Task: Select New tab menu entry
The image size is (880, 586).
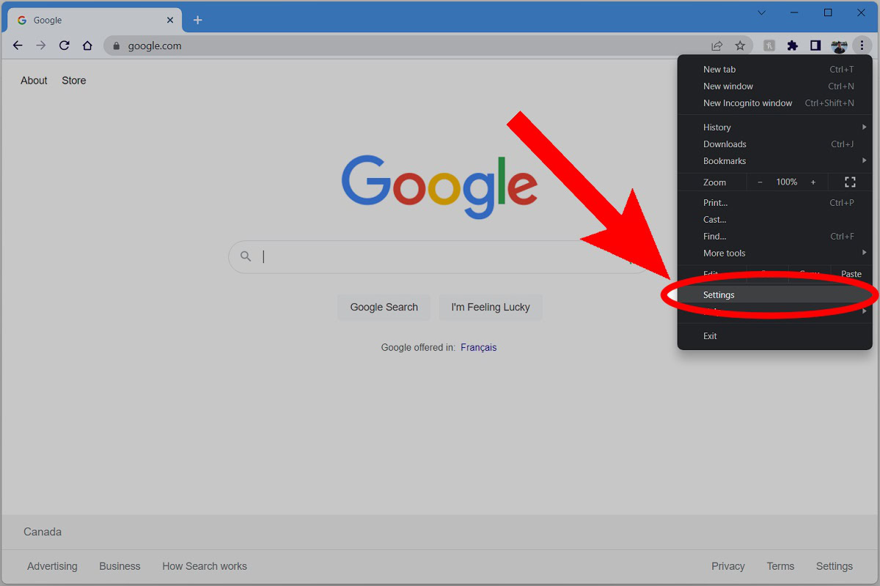Action: (775, 69)
